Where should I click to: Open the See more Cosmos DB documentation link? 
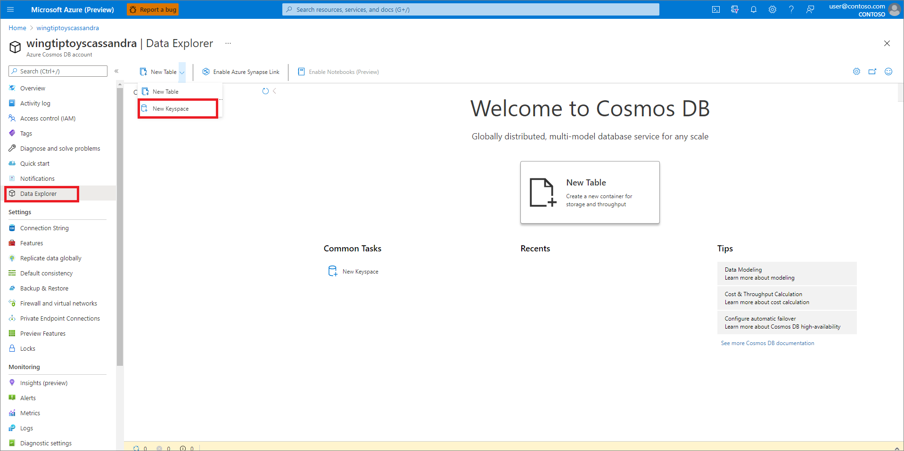point(767,343)
